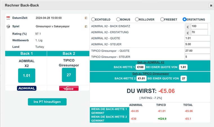Click the Admiral bookmaker logo
The image size is (214, 127).
(x=27, y=88)
